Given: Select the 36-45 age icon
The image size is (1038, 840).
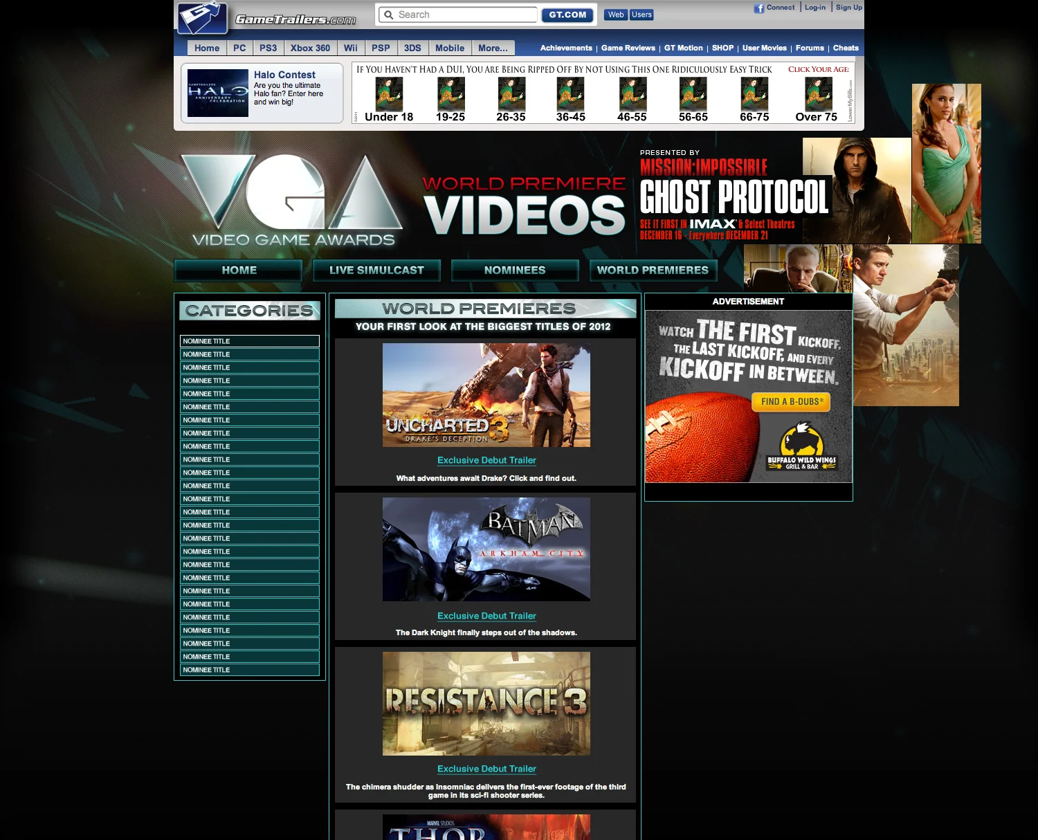Looking at the screenshot, I should coord(571,94).
